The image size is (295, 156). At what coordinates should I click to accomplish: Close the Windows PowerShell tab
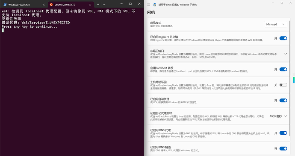(44, 5)
